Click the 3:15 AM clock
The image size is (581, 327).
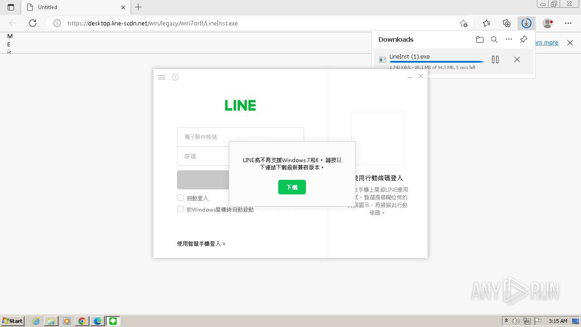click(558, 321)
